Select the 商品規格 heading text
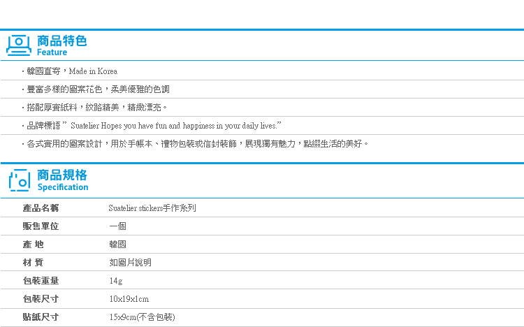The width and height of the screenshot is (524, 327). pyautogui.click(x=61, y=175)
